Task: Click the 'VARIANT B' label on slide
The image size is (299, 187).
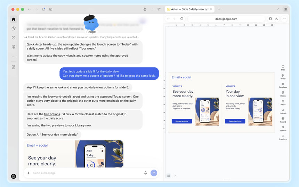Action: click(231, 86)
